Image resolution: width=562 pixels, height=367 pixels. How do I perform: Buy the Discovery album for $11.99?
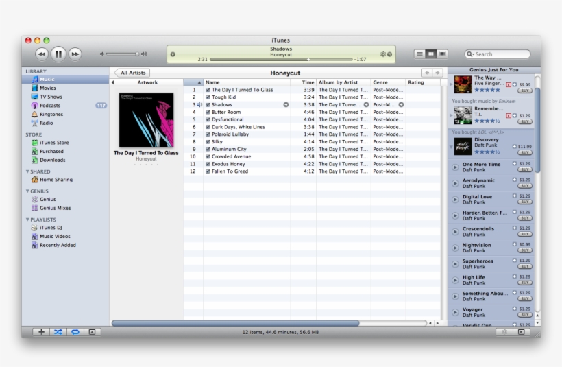pyautogui.click(x=525, y=152)
